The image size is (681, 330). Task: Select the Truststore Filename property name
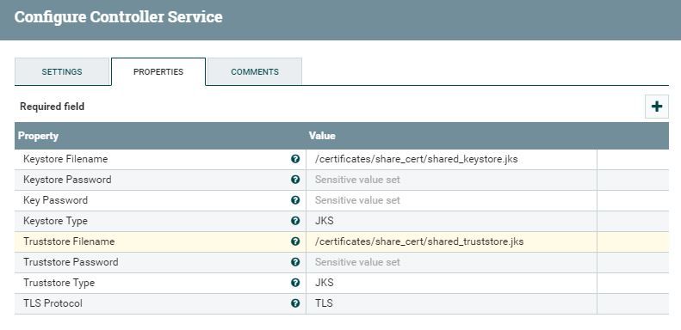tap(69, 241)
